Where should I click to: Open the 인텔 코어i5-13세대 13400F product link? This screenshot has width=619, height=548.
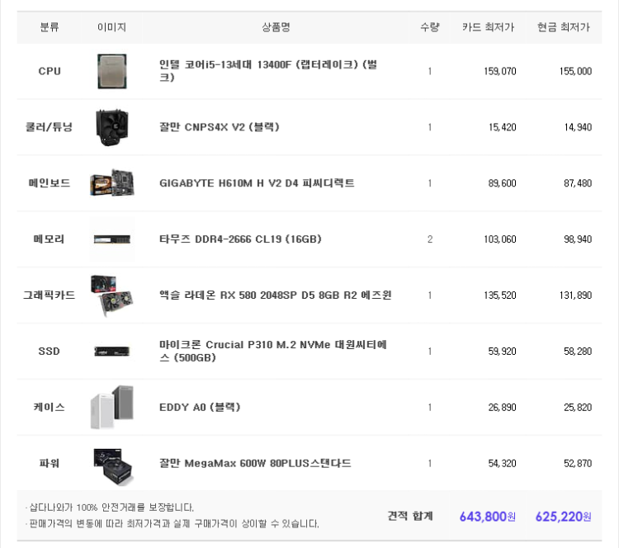pyautogui.click(x=268, y=71)
